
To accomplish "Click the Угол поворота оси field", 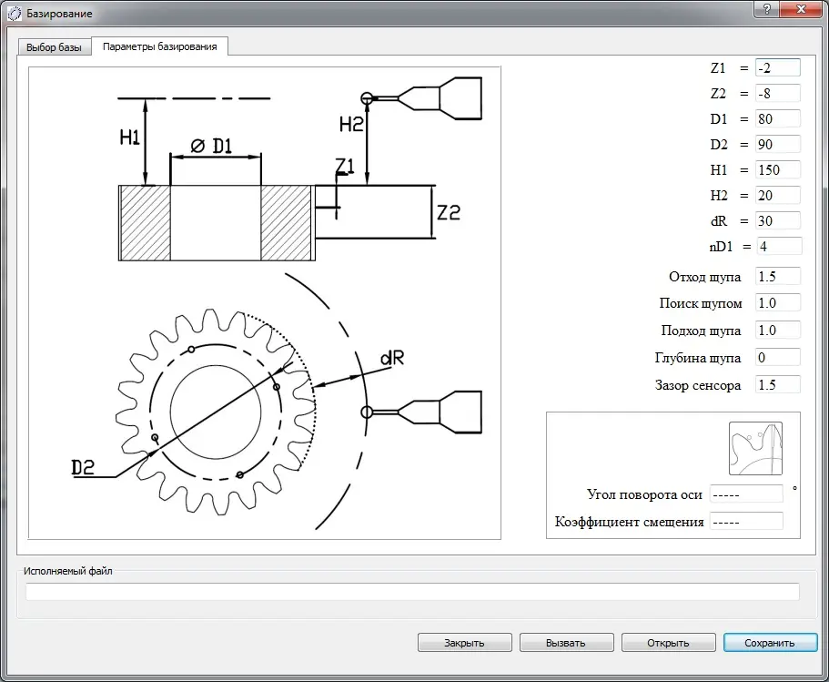I will pyautogui.click(x=746, y=494).
